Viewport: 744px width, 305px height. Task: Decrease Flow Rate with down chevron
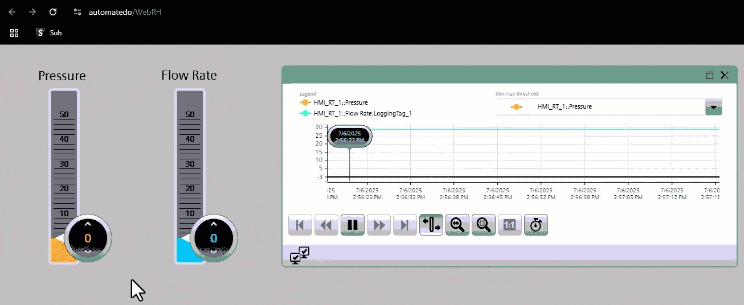(213, 251)
